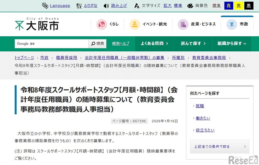The width and height of the screenshot is (259, 165).
Task: Open the 検索ヘルプ link
Action: tap(121, 44)
